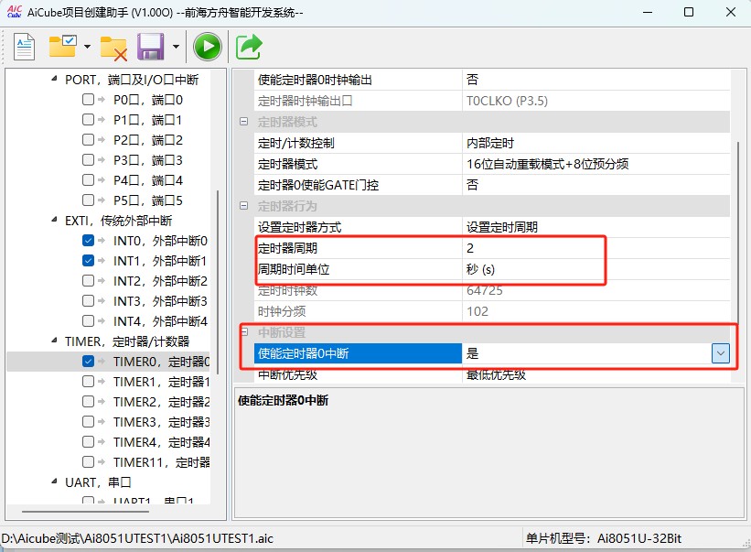Enable the TIMER11 checkbox
751x552 pixels.
[x=88, y=461]
